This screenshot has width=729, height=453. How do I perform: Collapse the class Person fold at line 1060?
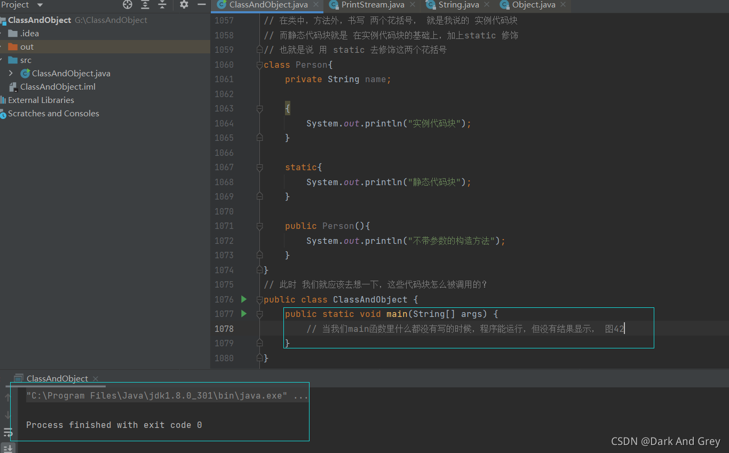pos(260,65)
